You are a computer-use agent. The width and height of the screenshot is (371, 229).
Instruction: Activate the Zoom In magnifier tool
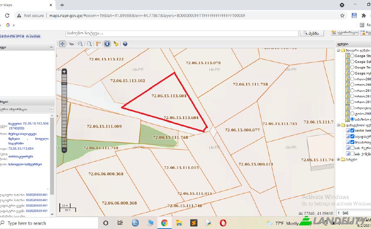pyautogui.click(x=80, y=44)
